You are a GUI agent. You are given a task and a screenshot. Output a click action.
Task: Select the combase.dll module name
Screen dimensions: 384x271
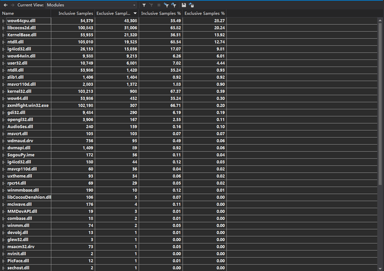tap(19, 219)
